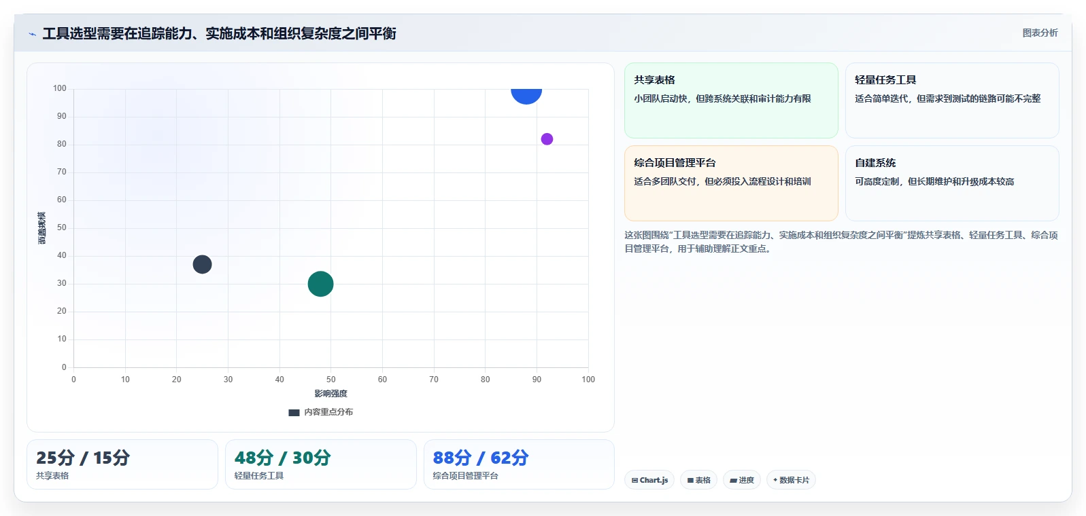Screen dimensions: 1086x516
Task: Click the 进度 tag chip
Action: [742, 480]
